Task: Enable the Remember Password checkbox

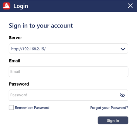Action: coord(11,108)
